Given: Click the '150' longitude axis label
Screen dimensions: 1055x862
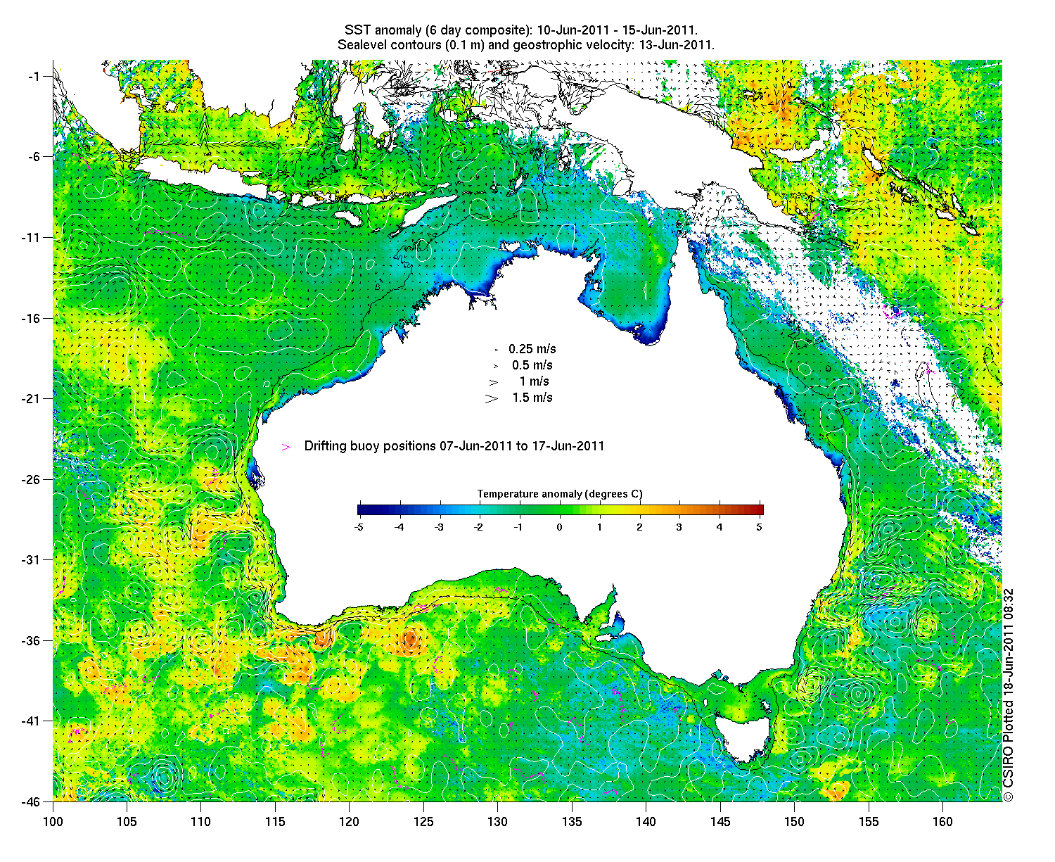Looking at the screenshot, I should (x=794, y=822).
